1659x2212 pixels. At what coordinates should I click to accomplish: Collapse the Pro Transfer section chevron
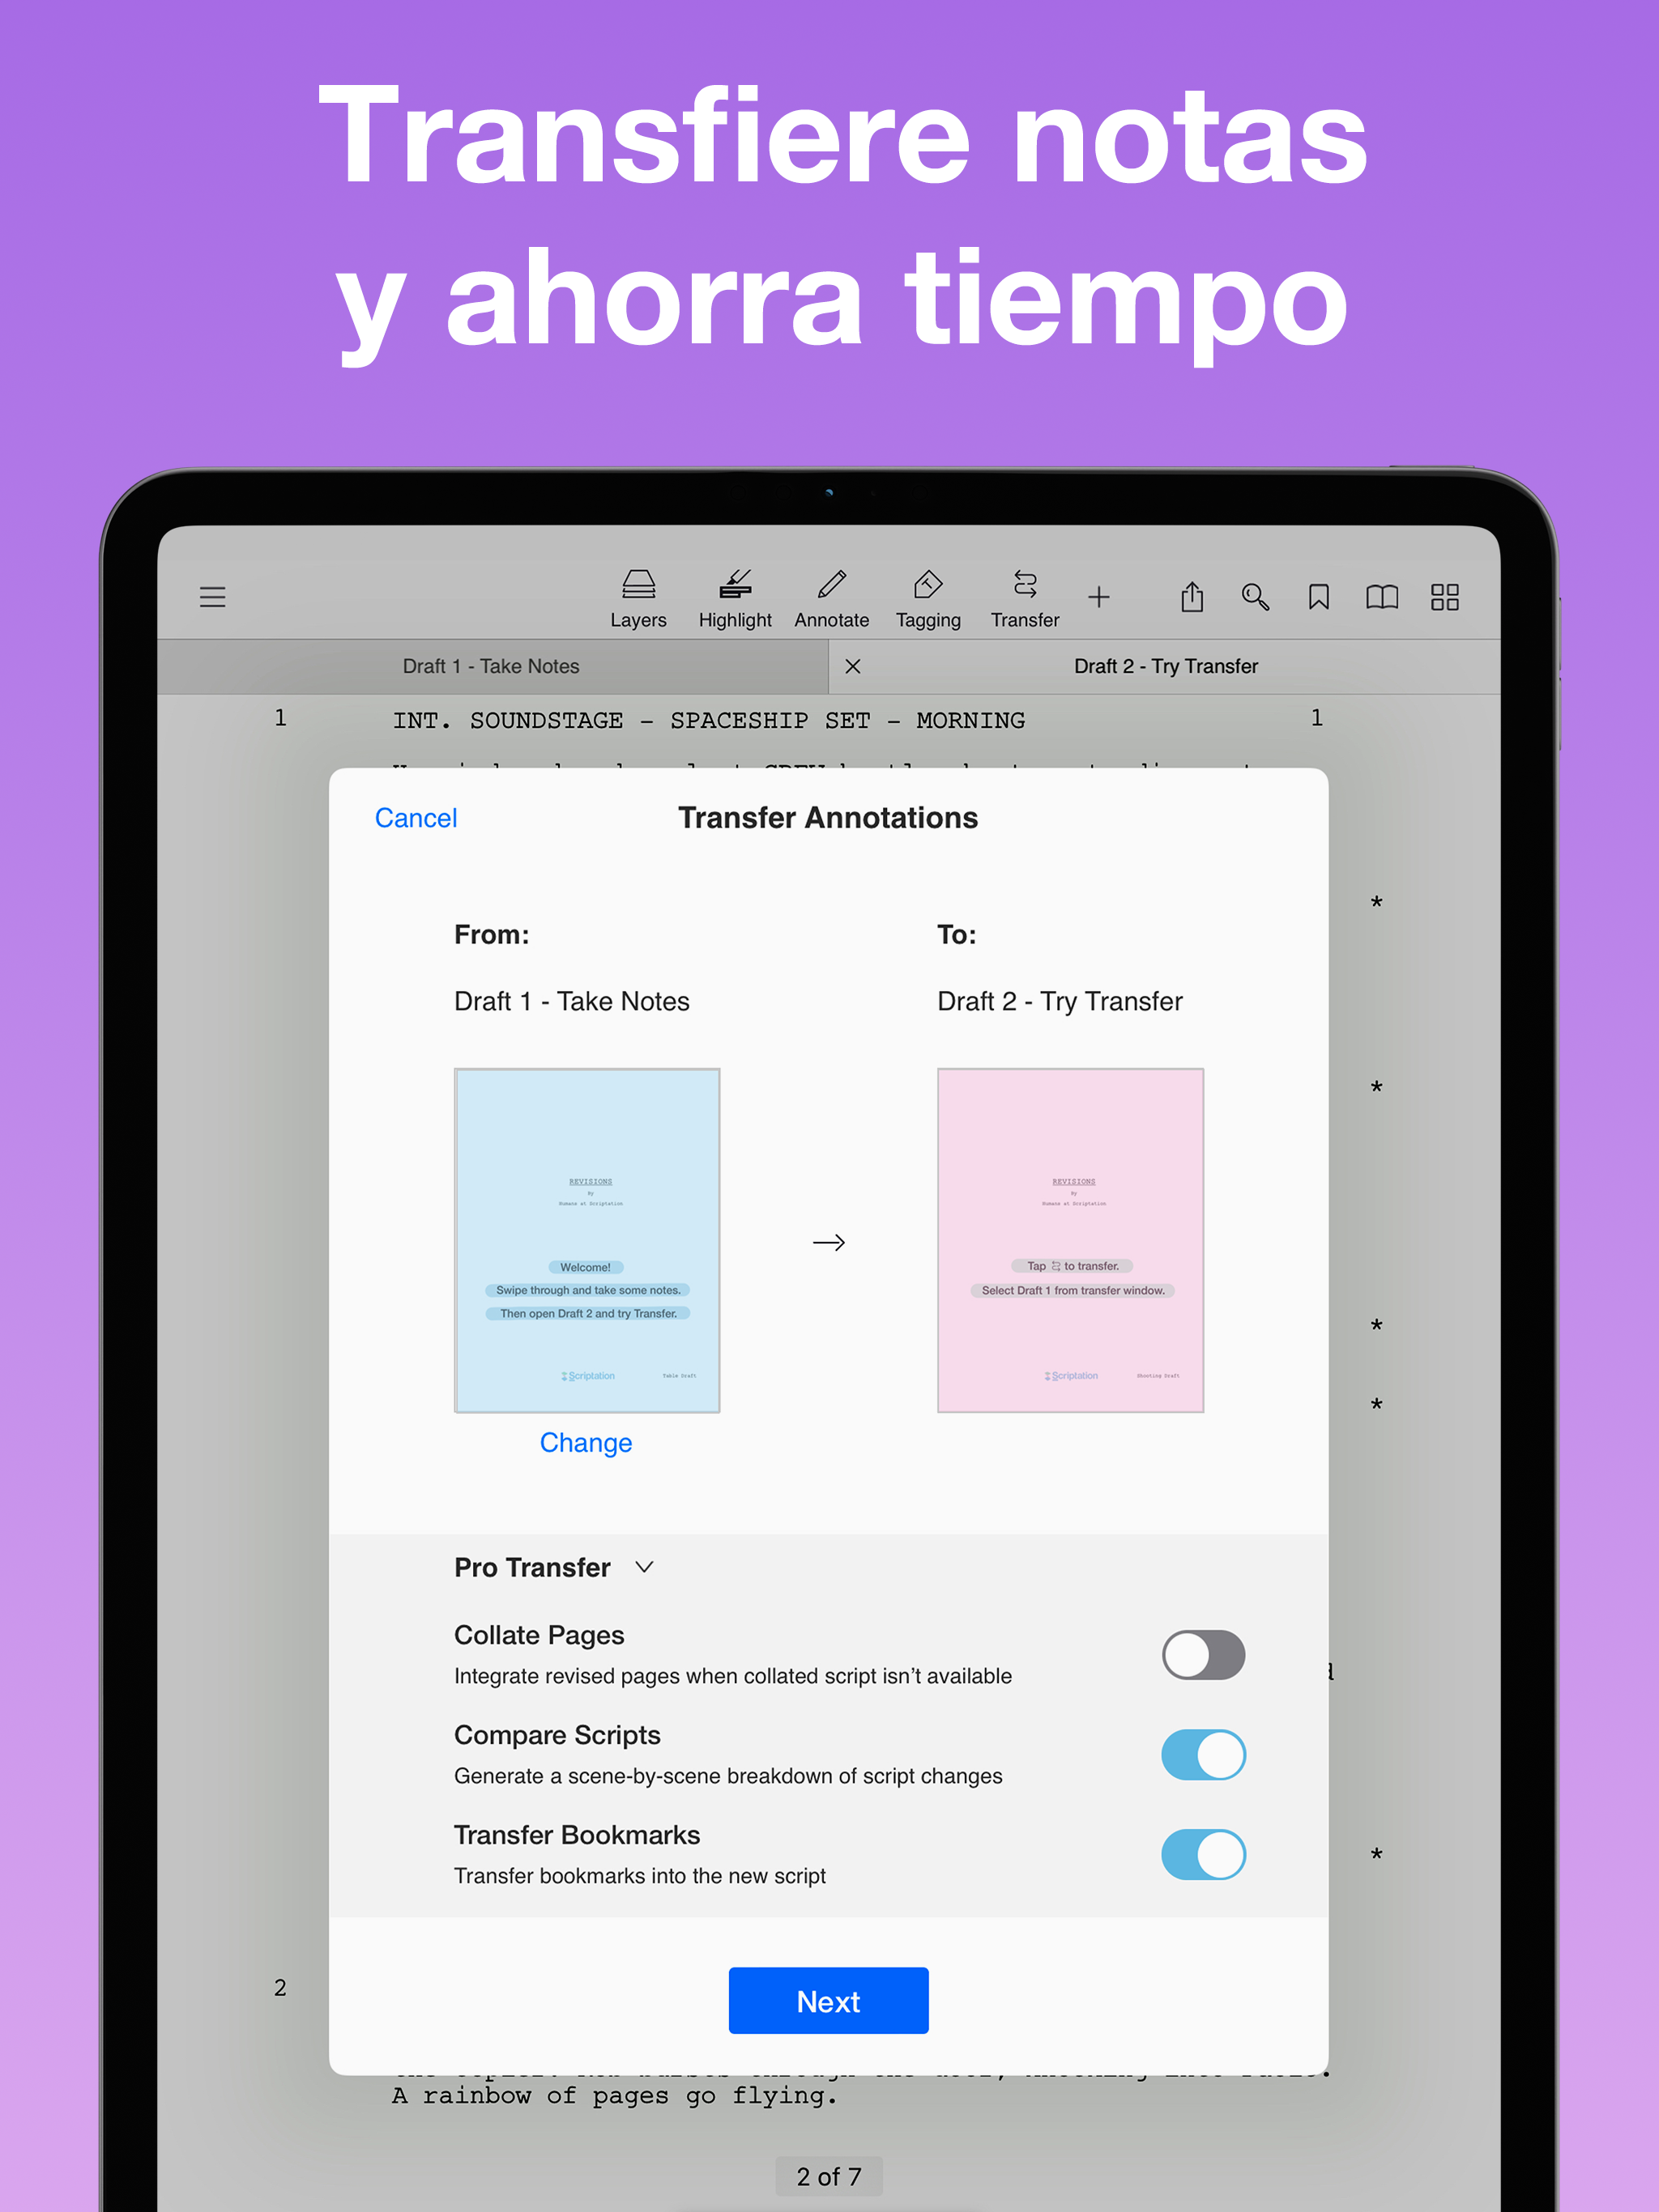click(644, 1567)
